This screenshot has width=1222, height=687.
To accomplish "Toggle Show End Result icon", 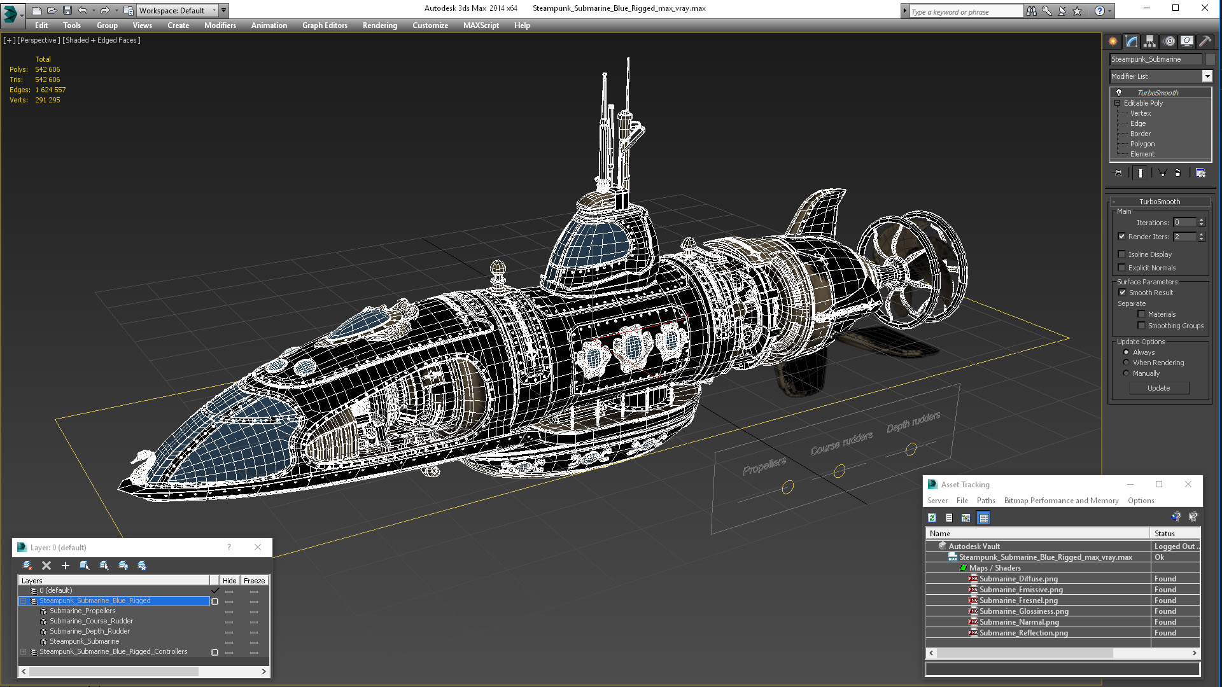I will 1140,173.
